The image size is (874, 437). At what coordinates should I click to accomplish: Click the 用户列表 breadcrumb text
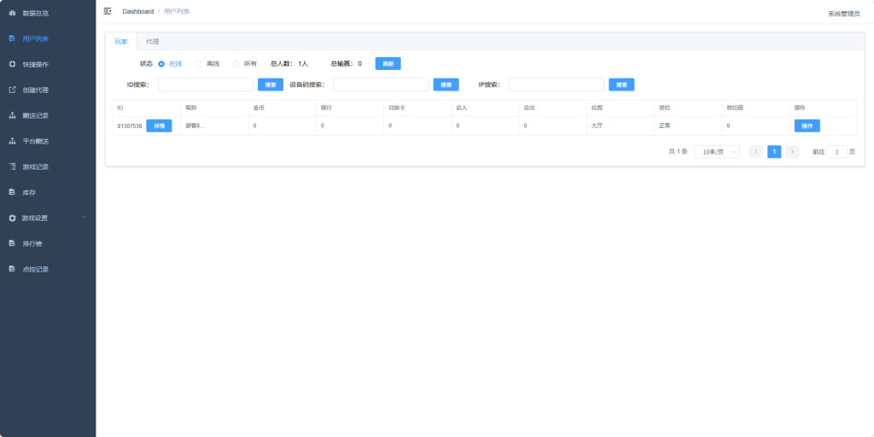point(177,11)
